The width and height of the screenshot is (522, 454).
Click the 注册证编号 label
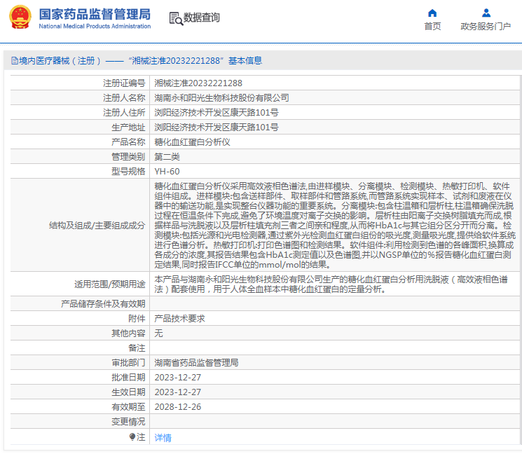(x=124, y=83)
